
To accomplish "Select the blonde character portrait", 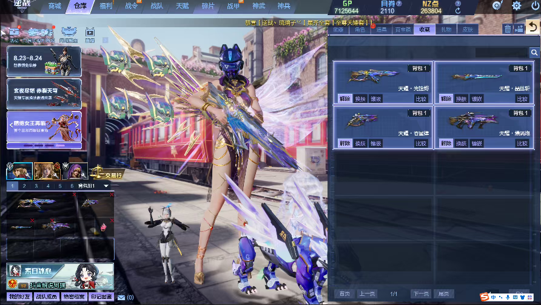I will [47, 171].
